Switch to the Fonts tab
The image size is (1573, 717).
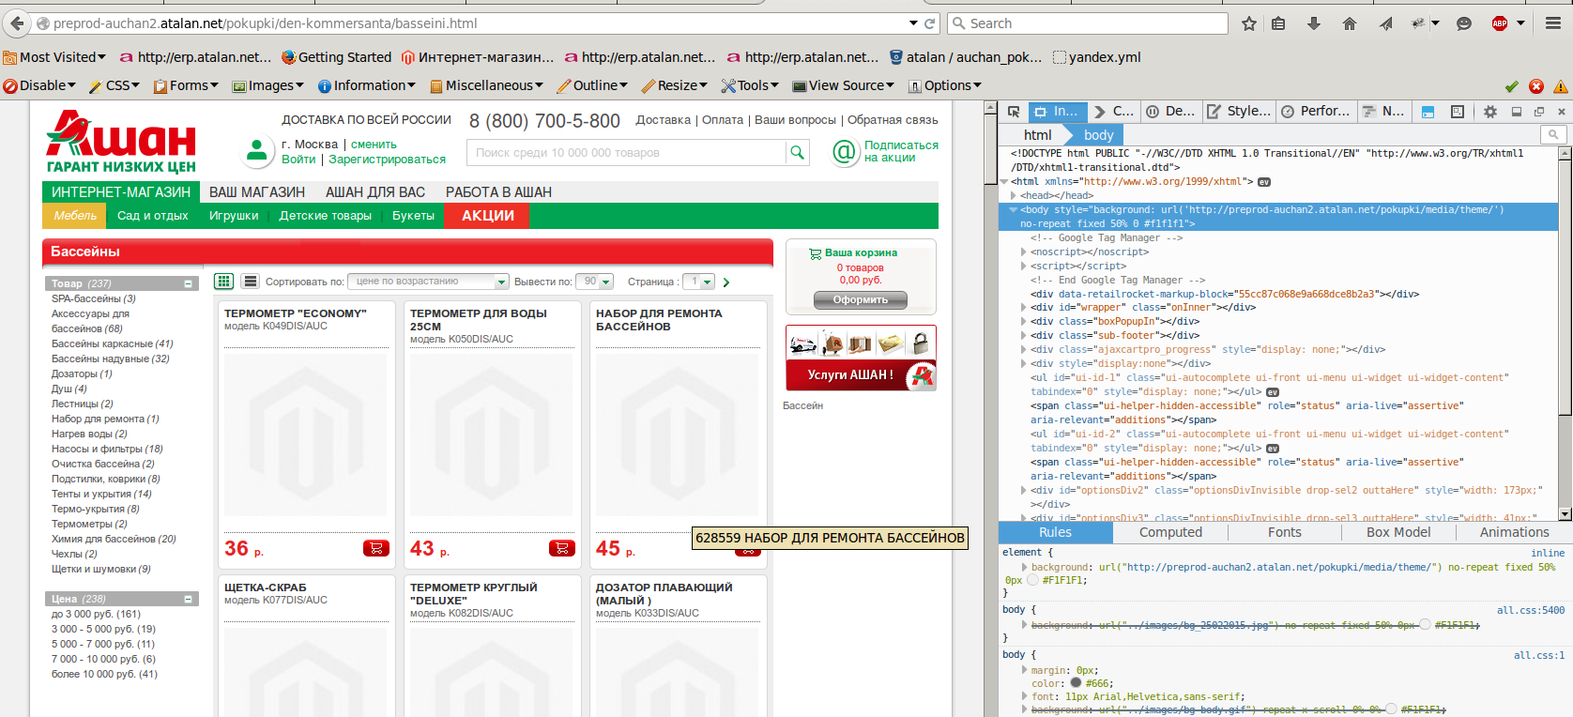click(1285, 532)
